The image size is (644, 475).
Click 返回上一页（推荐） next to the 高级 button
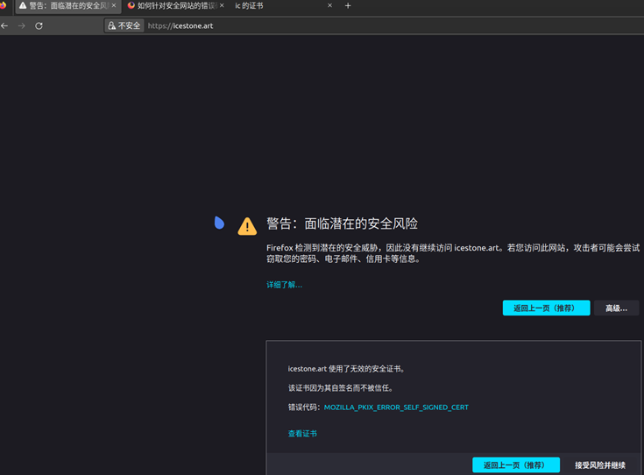pos(546,308)
